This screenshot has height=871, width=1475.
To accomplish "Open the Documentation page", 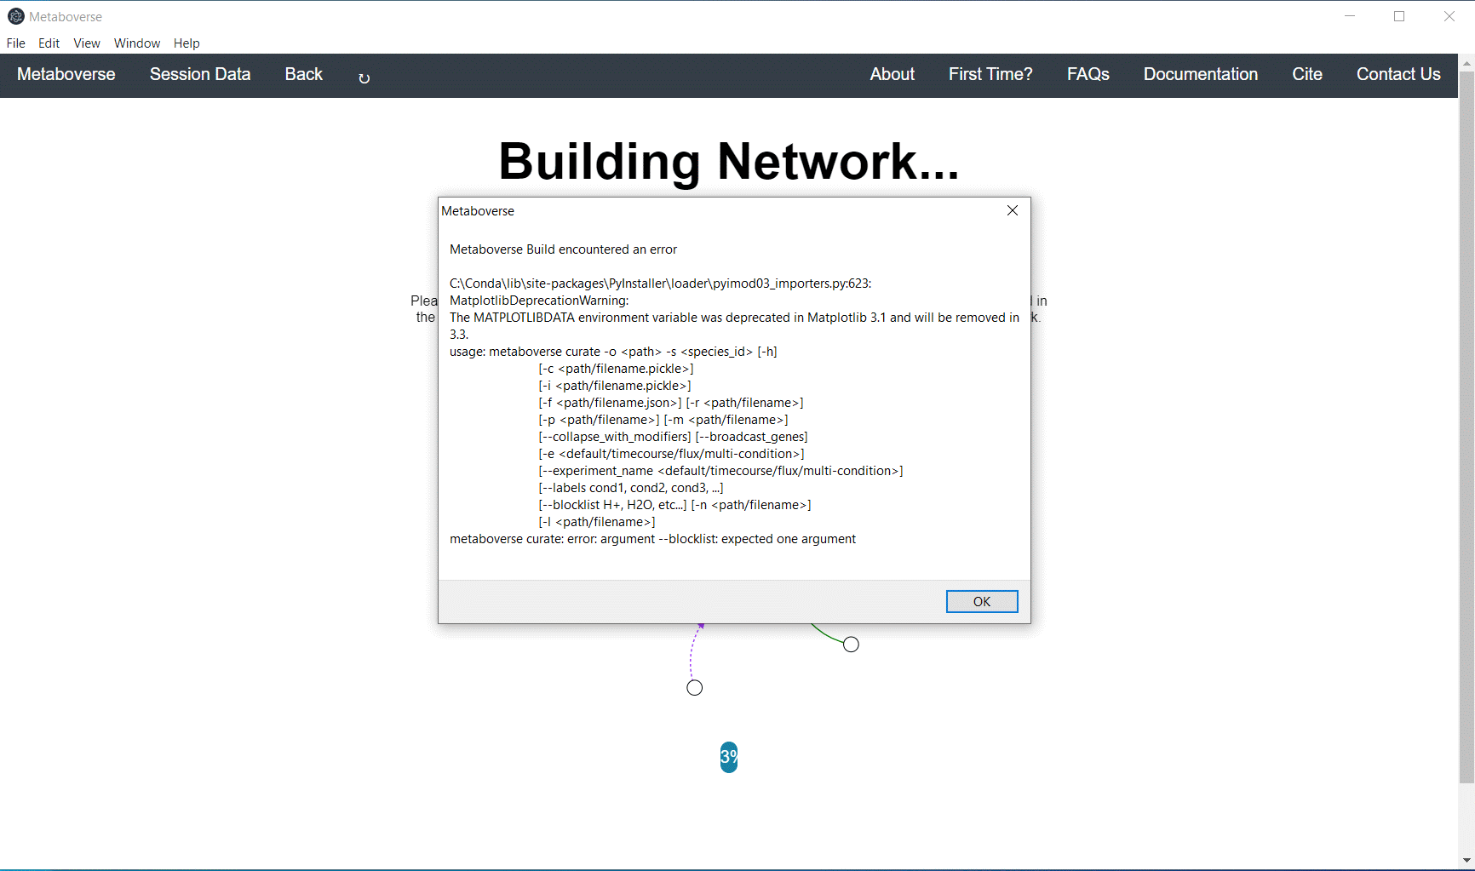I will point(1201,75).
